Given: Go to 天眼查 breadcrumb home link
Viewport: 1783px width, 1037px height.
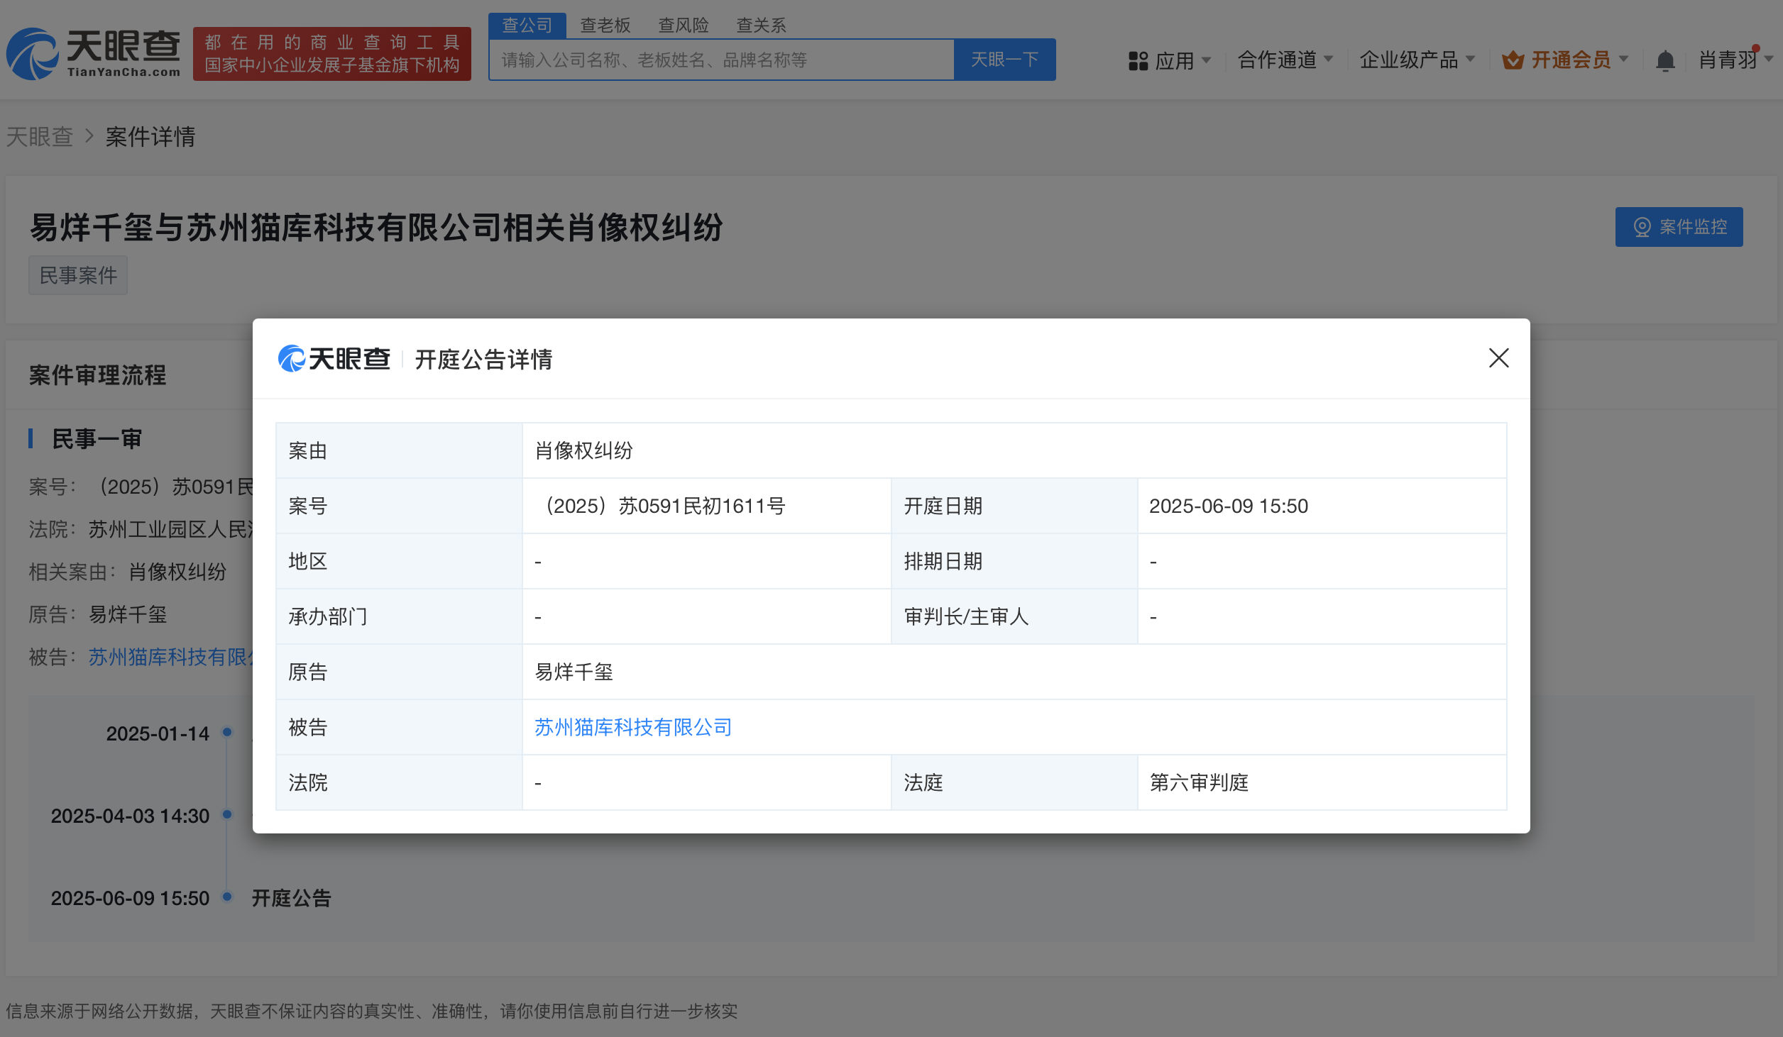Looking at the screenshot, I should pos(40,136).
